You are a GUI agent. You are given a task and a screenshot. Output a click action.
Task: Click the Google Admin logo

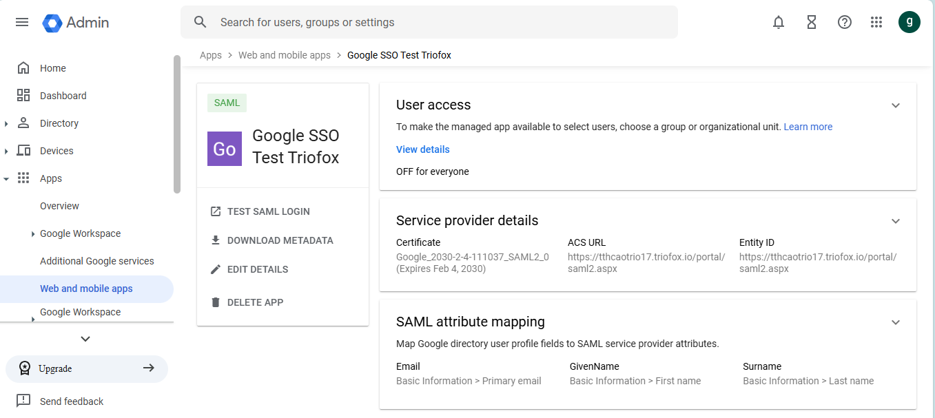[x=76, y=22]
